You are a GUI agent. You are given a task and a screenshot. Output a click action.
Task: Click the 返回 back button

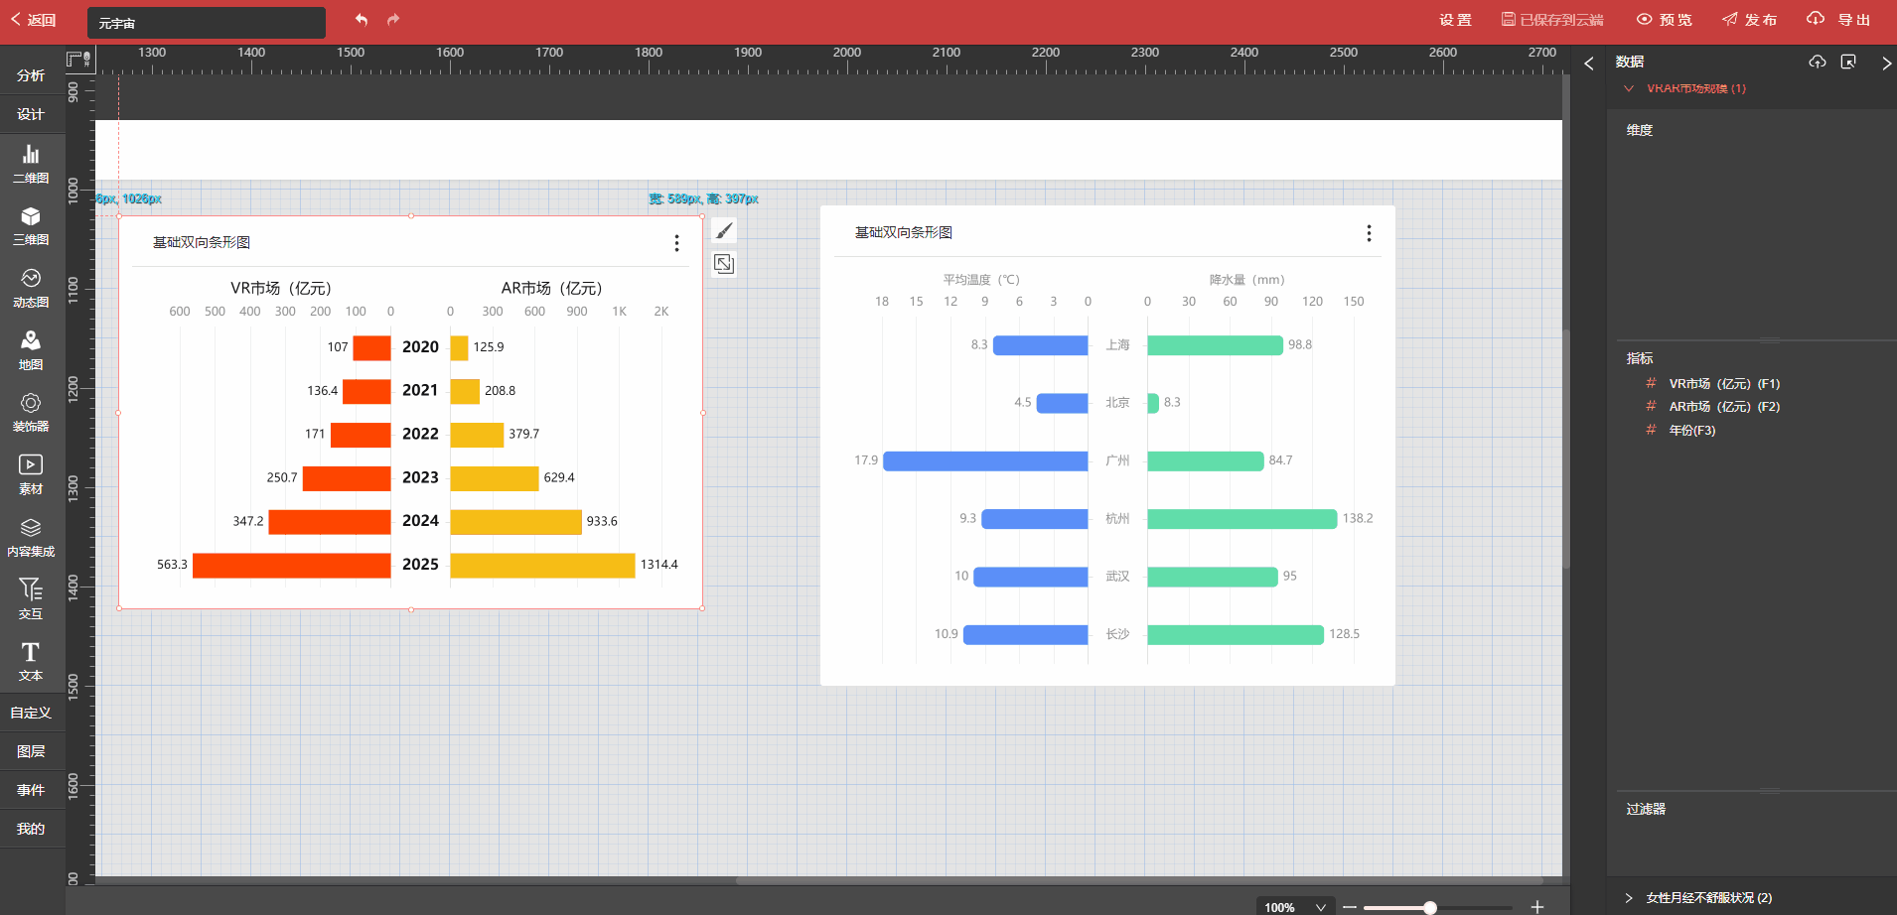[x=33, y=20]
